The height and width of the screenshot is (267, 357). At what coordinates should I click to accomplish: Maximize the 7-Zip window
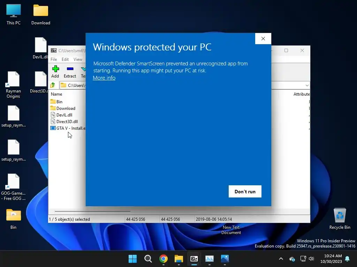click(x=286, y=50)
